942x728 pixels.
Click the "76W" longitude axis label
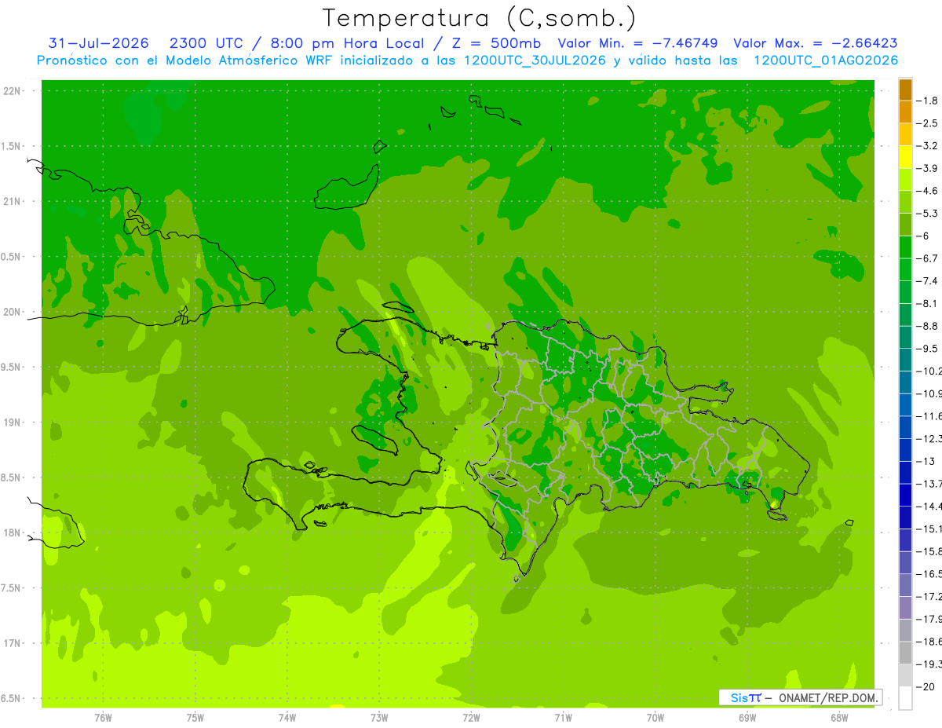tap(103, 718)
